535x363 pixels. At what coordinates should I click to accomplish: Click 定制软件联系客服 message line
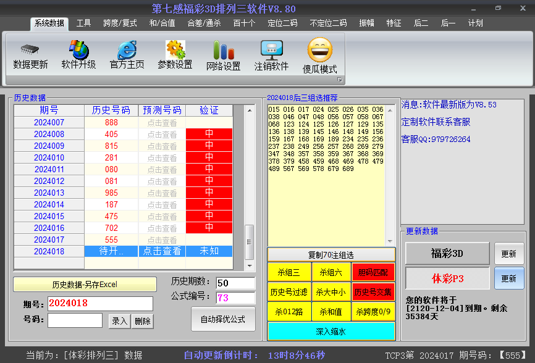pyautogui.click(x=436, y=122)
